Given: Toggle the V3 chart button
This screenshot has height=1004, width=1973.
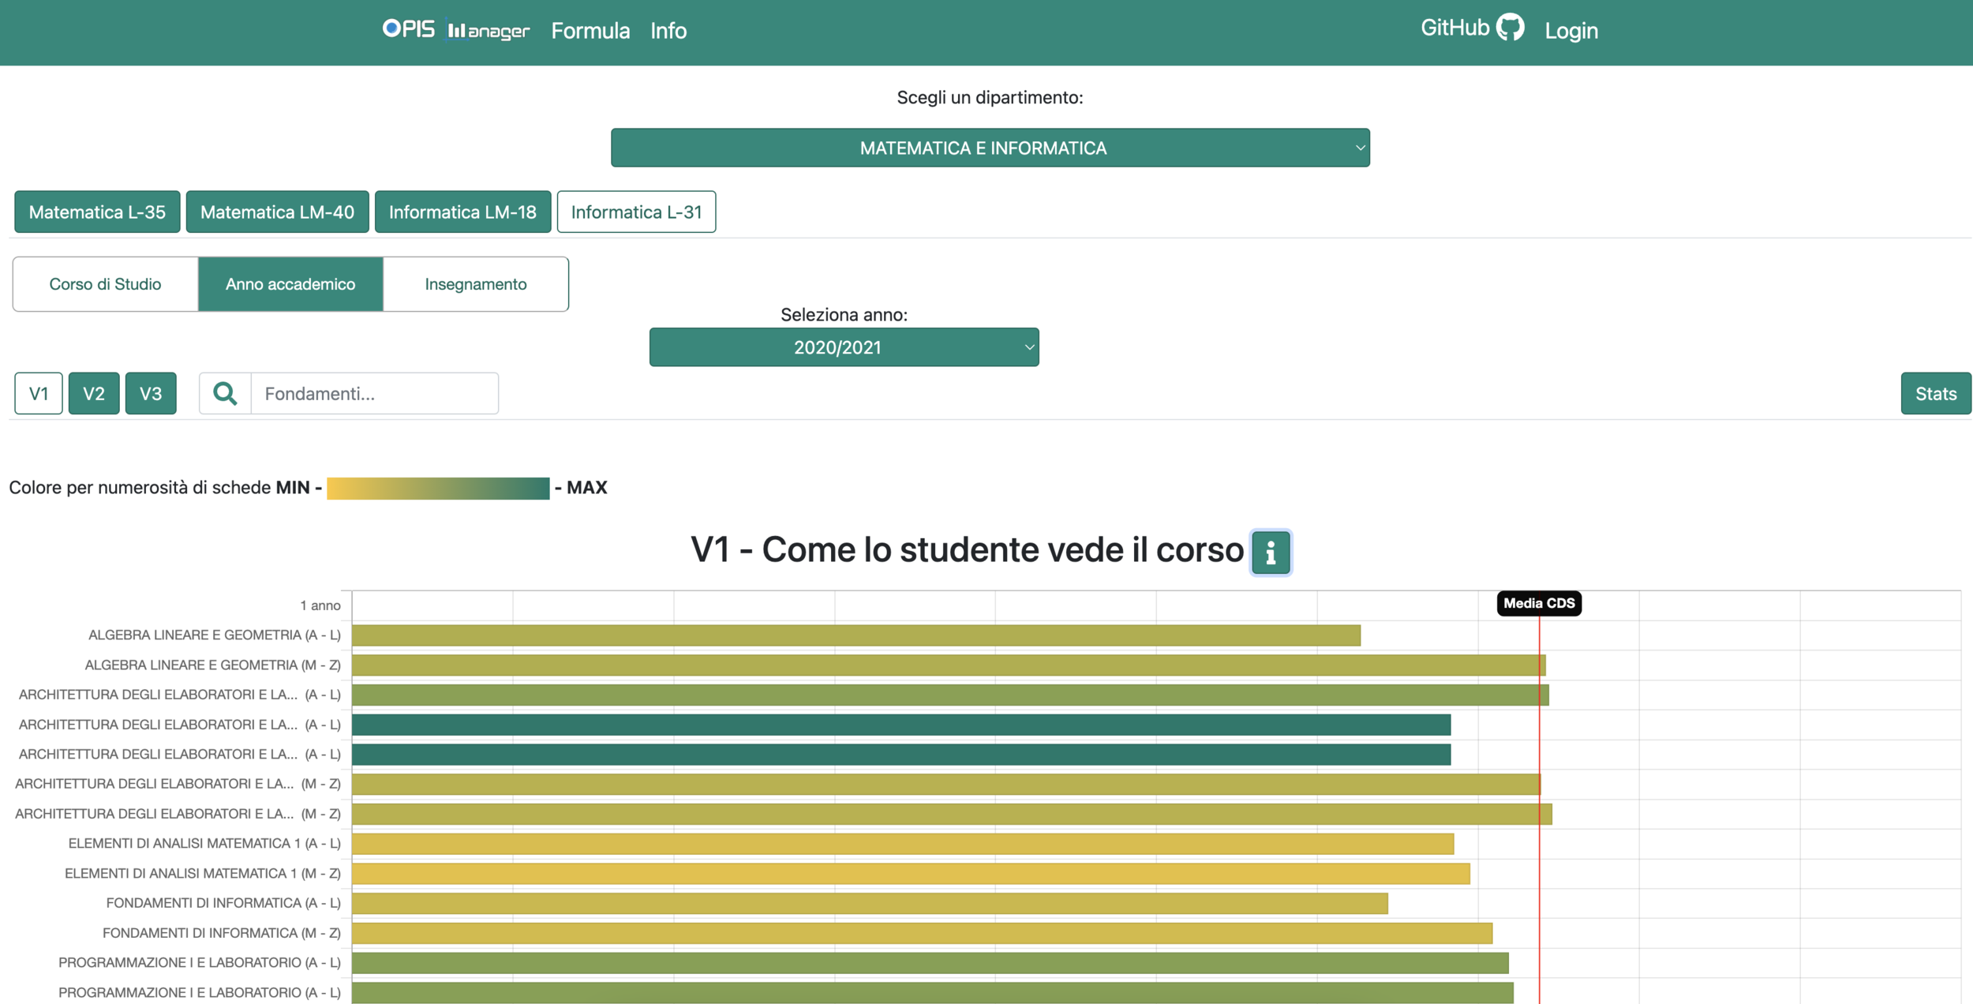Looking at the screenshot, I should click(x=151, y=393).
